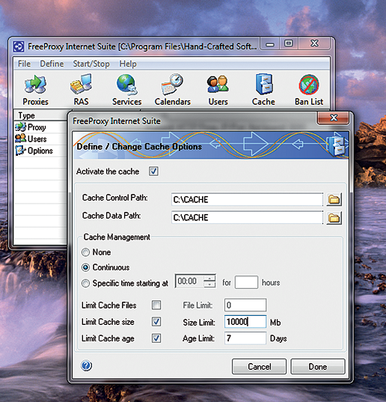Screen dimensions: 386x402
Task: Enable the Limit Cache Files checkbox
Action: click(x=156, y=305)
